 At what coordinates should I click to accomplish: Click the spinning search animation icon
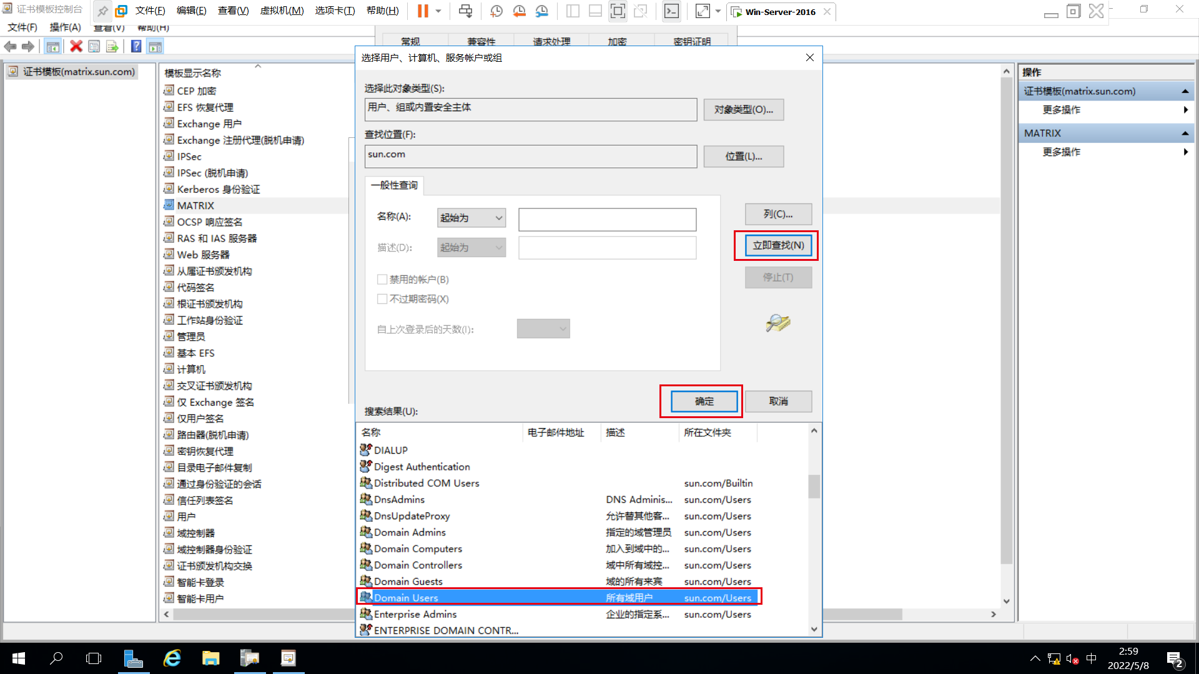click(776, 322)
